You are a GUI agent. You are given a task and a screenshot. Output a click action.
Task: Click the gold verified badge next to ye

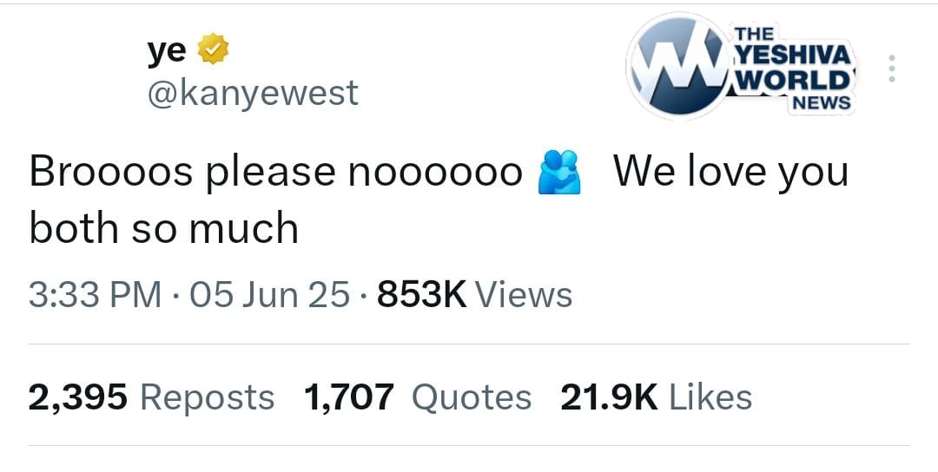pos(213,49)
